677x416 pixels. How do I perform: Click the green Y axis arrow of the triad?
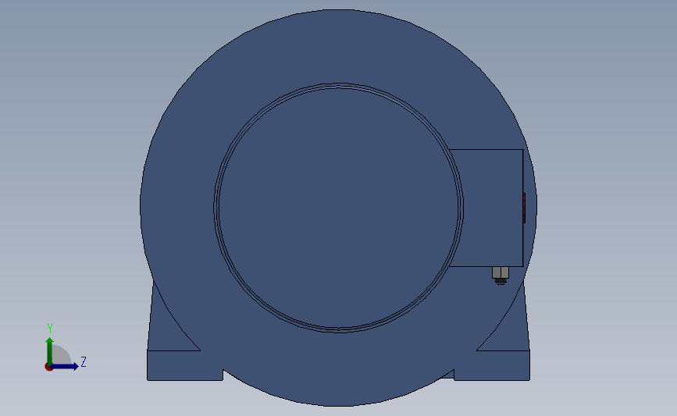pyautogui.click(x=50, y=350)
